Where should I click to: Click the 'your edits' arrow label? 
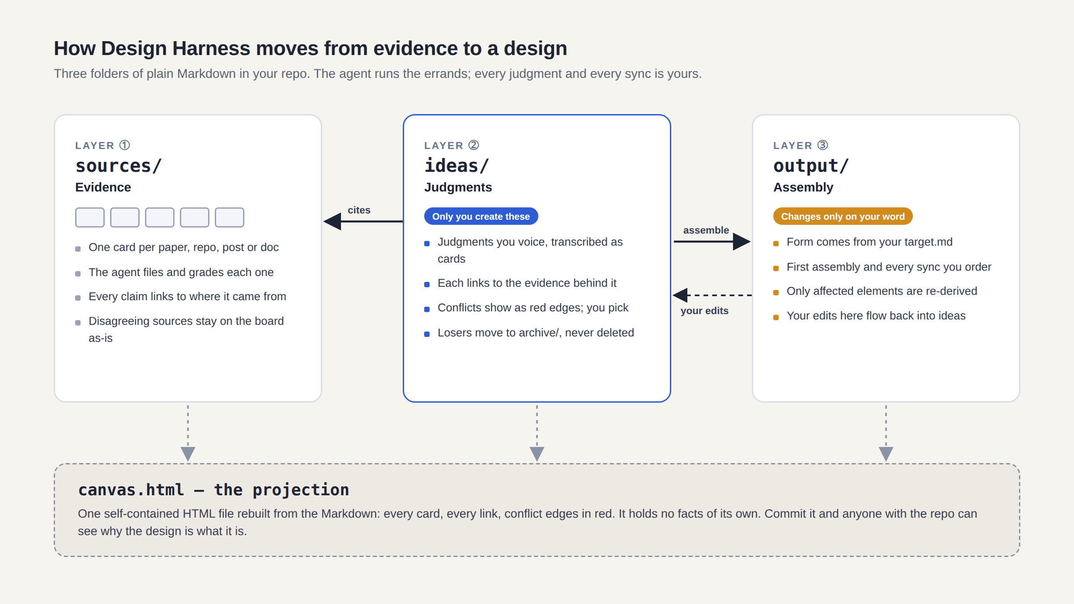(x=704, y=311)
